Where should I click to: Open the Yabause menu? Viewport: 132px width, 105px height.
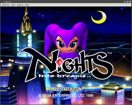click(x=6, y=5)
